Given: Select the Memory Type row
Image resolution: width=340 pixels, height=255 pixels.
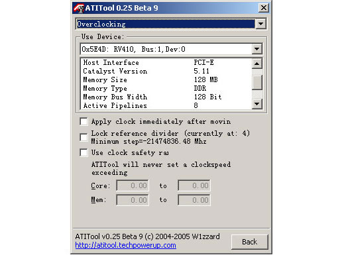Looking at the screenshot, I should tap(166, 88).
